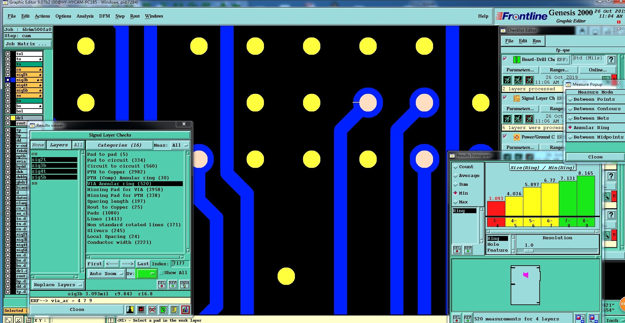625x323 pixels.
Task: Open the Board-Drill Check Parameters... button
Action: 520,70
